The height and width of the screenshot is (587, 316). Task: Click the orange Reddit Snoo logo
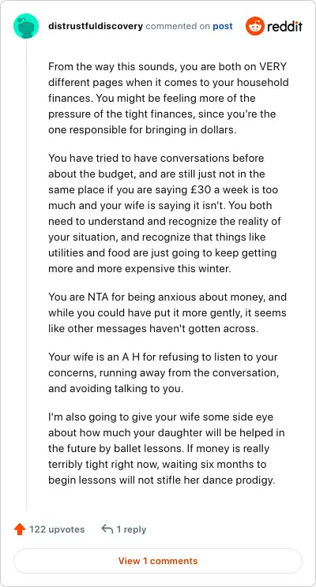255,26
